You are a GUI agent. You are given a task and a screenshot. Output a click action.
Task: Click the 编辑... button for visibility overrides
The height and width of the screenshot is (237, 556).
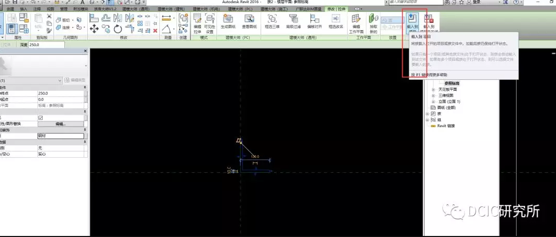point(61,124)
